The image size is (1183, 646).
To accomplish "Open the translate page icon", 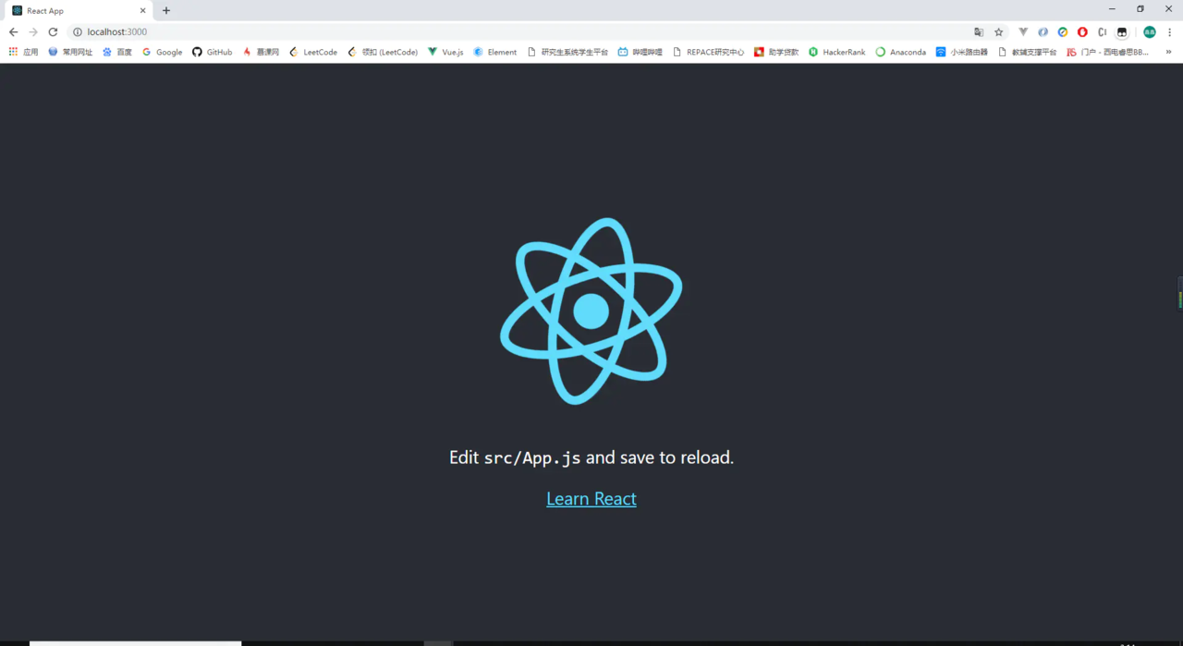I will (x=979, y=31).
